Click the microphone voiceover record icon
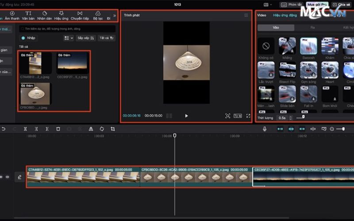354x221 pixels. (265, 129)
